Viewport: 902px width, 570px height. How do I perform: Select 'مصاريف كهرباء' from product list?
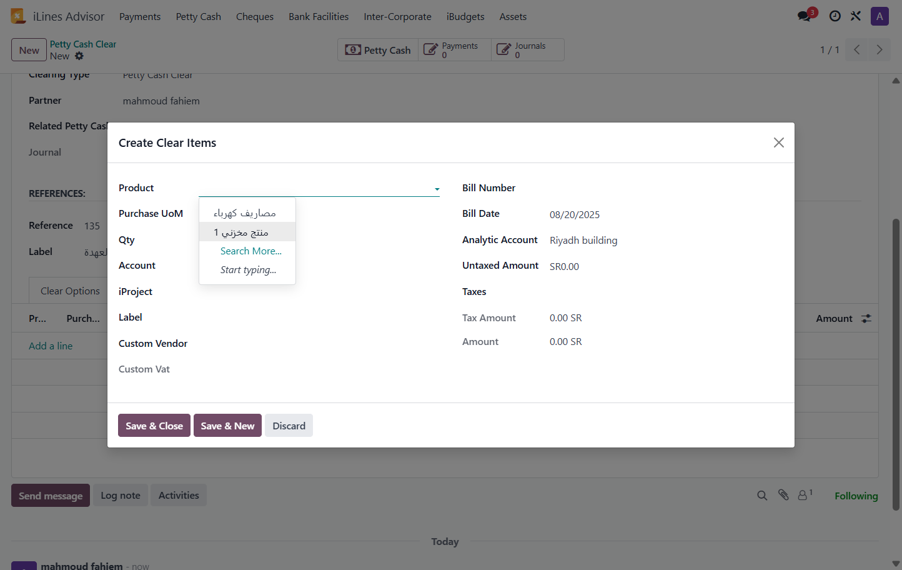pos(247,213)
